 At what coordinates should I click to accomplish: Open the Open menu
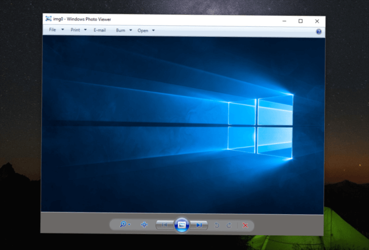click(143, 31)
